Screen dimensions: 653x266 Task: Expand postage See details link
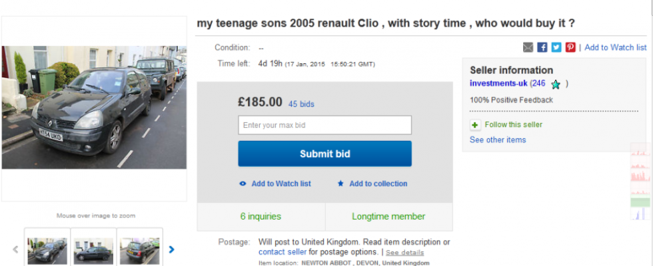[404, 253]
